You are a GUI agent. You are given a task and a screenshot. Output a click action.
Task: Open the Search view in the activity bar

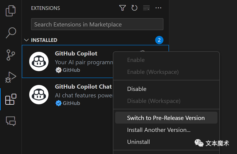click(x=11, y=33)
